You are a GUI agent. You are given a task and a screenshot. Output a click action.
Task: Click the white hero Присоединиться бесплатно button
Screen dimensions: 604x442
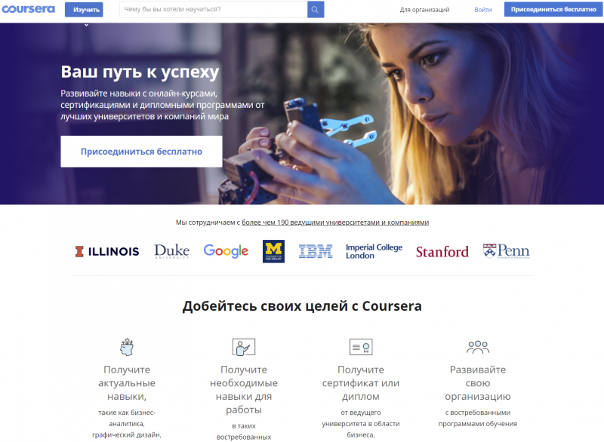pos(141,152)
